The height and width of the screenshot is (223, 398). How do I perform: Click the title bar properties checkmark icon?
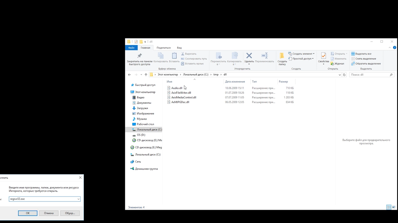[x=136, y=42]
